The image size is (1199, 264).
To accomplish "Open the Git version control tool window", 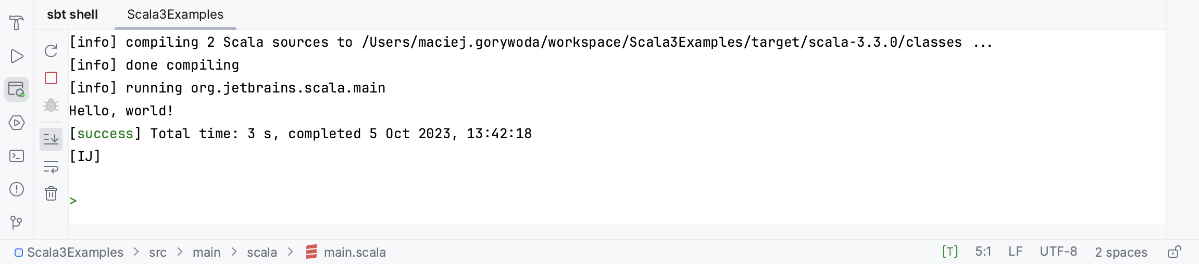I will (17, 222).
